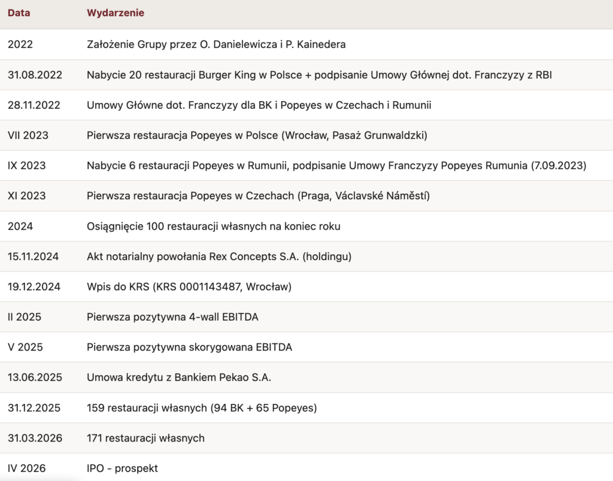Viewport: 613px width, 481px height.
Task: Click the Czechach i Rumunii franchise event
Action: click(259, 105)
